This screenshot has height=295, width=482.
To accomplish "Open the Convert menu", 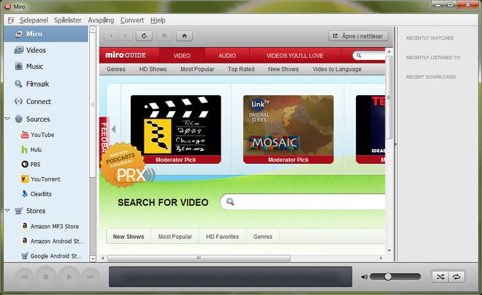I will 132,20.
